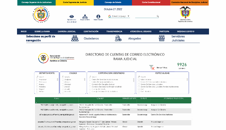Click the Borrar Filtros funnel icon

[x=152, y=67]
